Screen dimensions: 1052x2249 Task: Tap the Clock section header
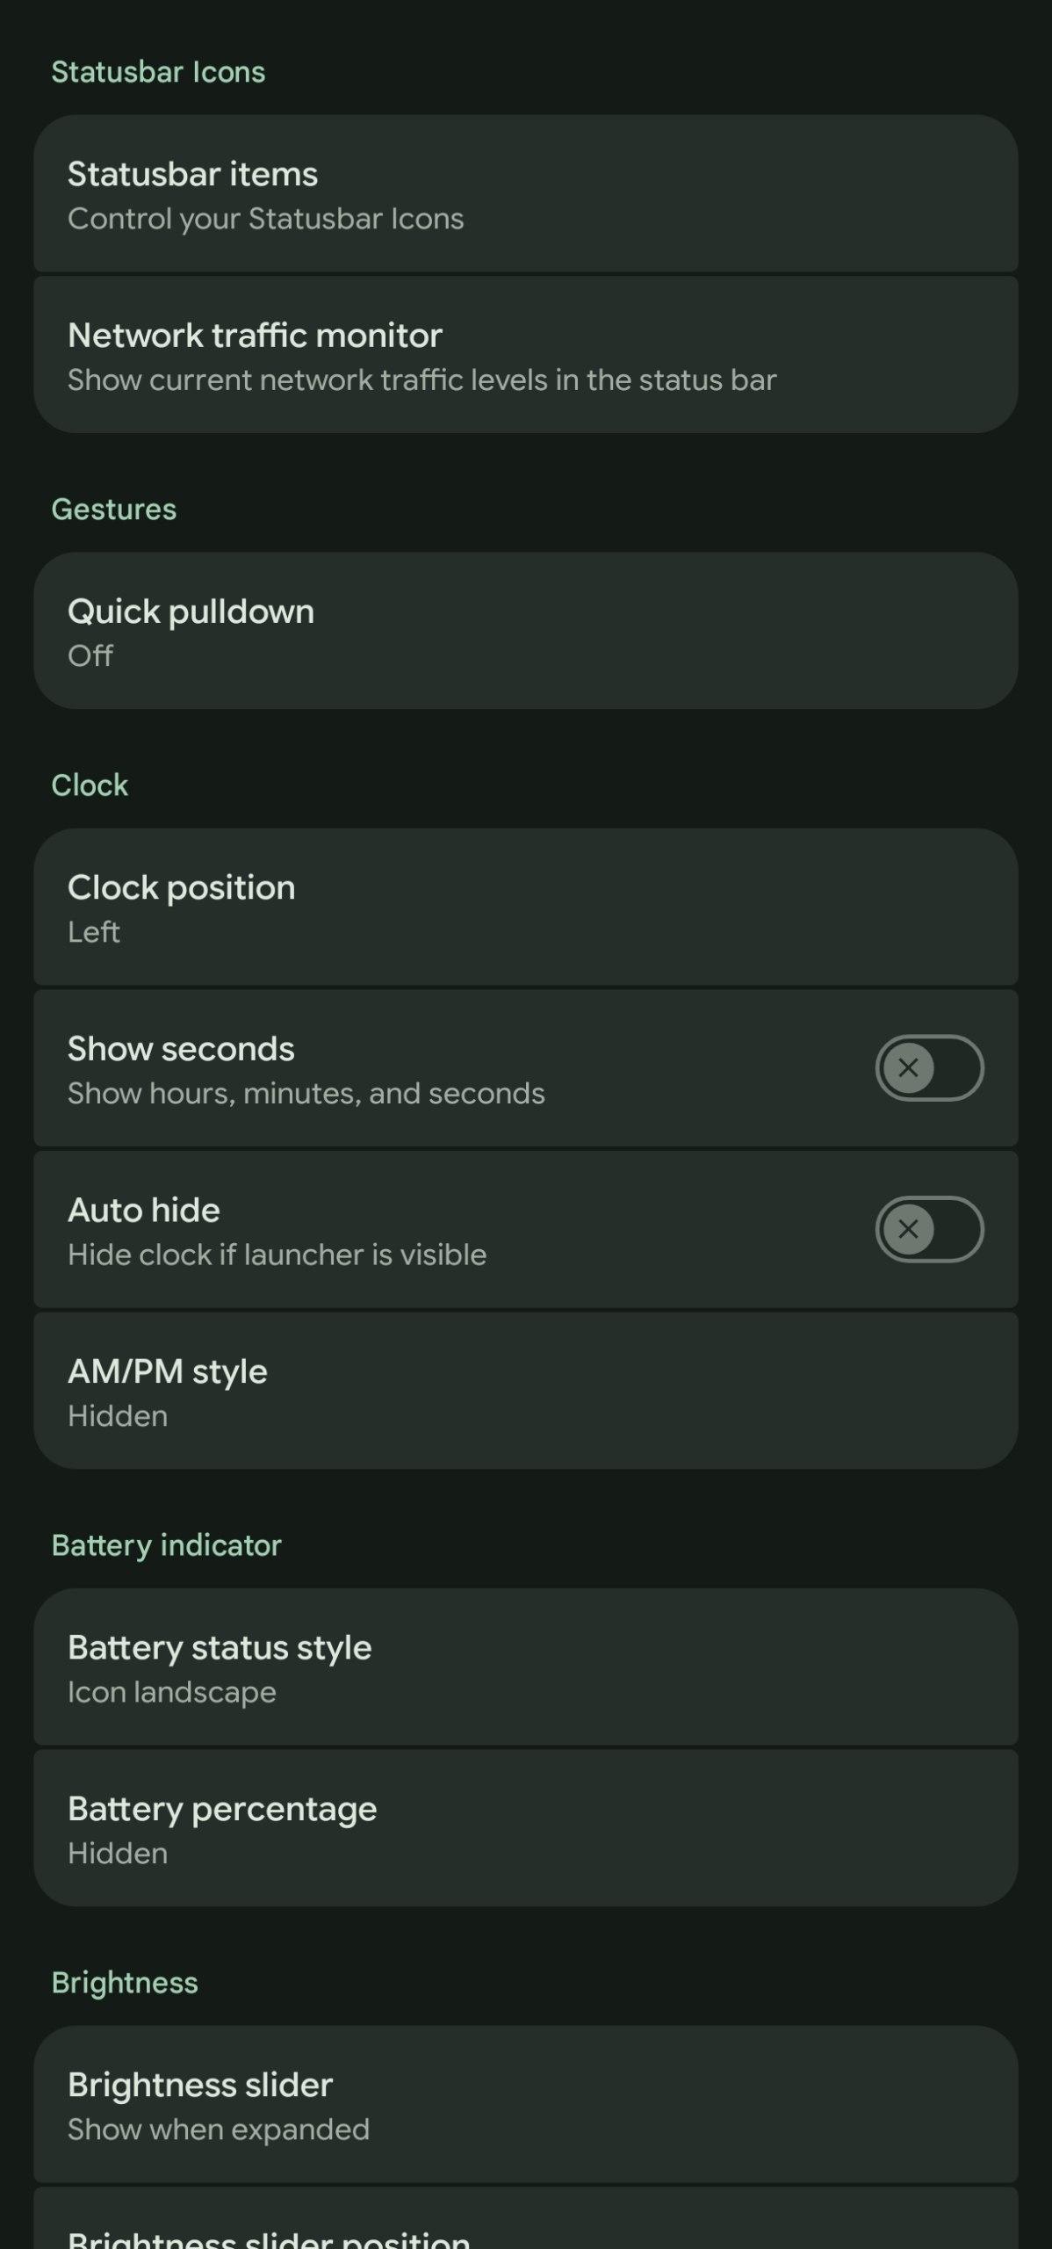pos(90,785)
